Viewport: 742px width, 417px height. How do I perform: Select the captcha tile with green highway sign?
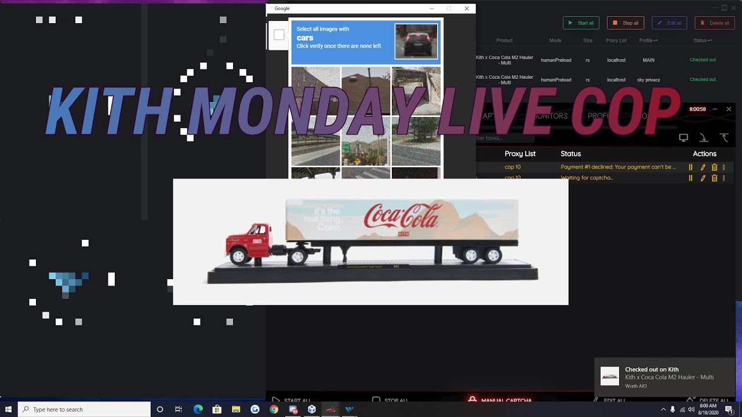click(365, 141)
